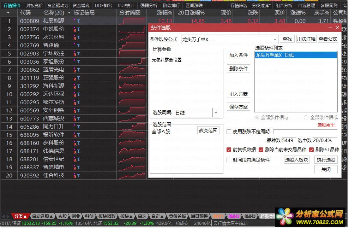The width and height of the screenshot is (349, 228).
Task: Switch to 临时2 bottom tab
Action: (234, 216)
